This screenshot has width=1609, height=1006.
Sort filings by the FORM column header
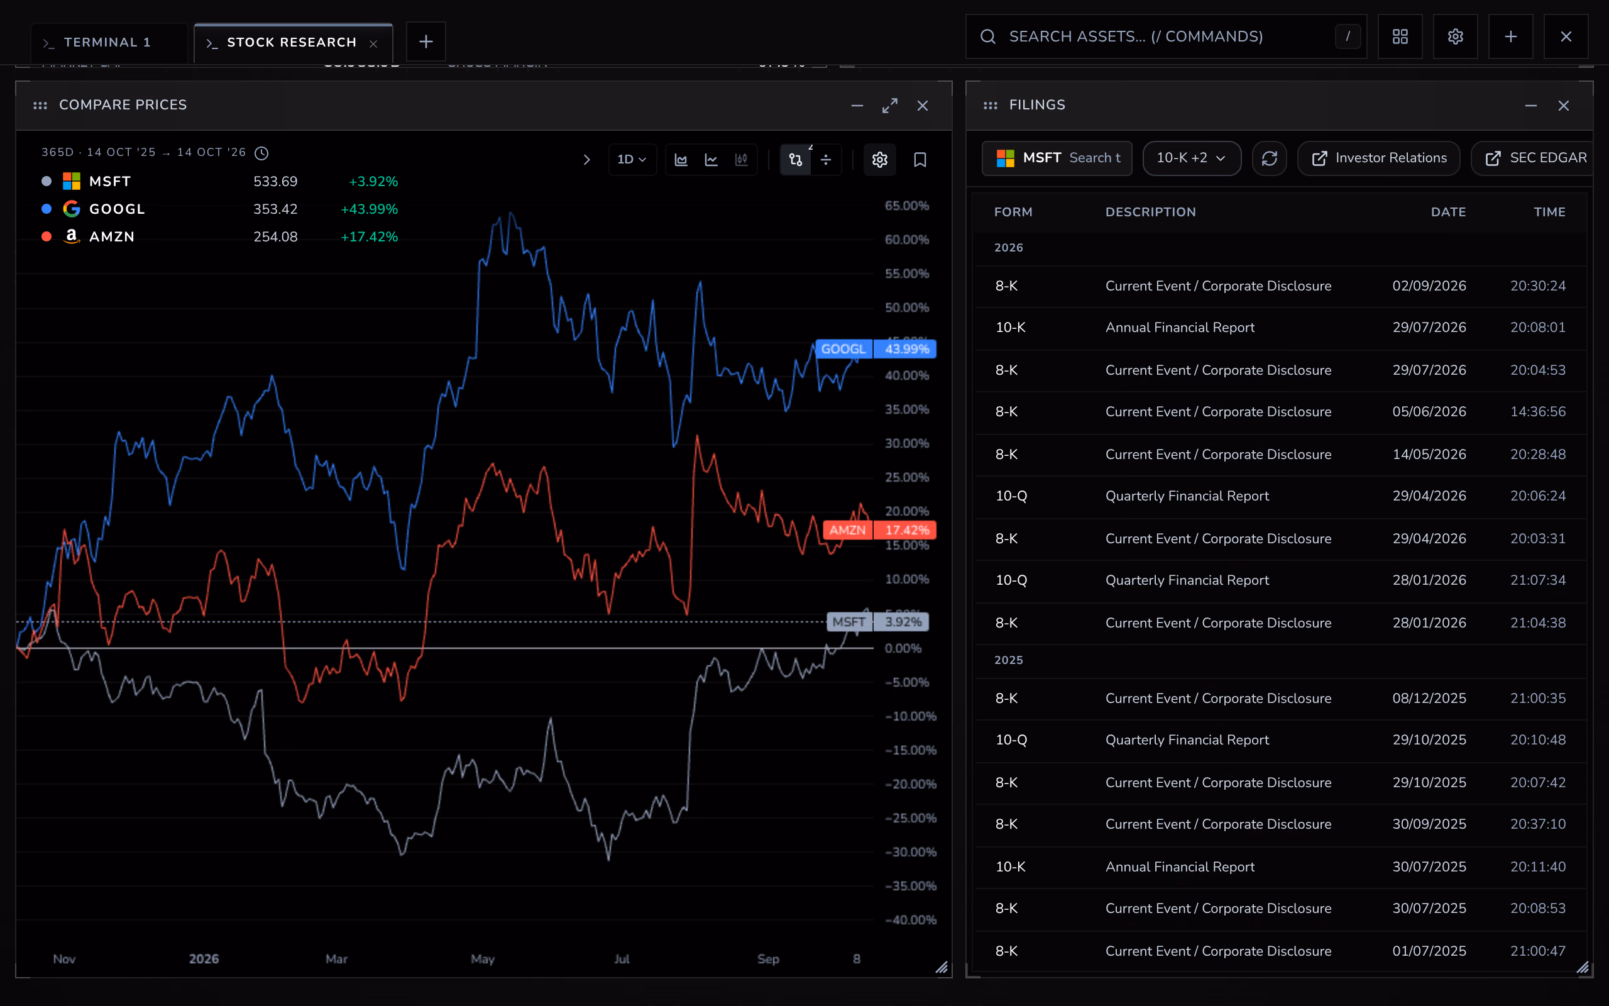[x=1013, y=213]
